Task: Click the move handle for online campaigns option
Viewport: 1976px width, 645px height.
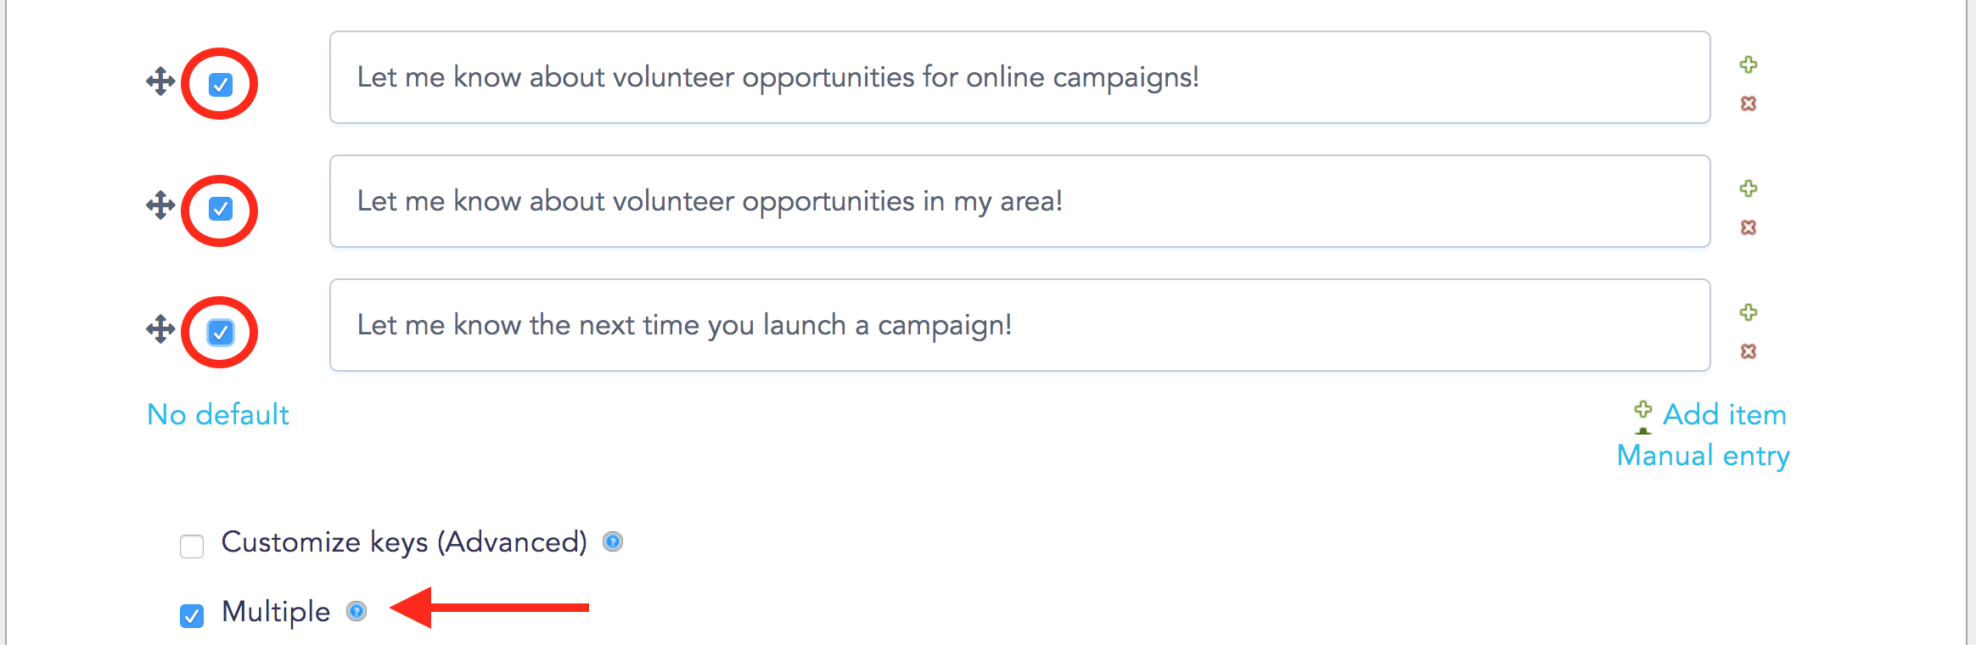Action: click(x=160, y=82)
